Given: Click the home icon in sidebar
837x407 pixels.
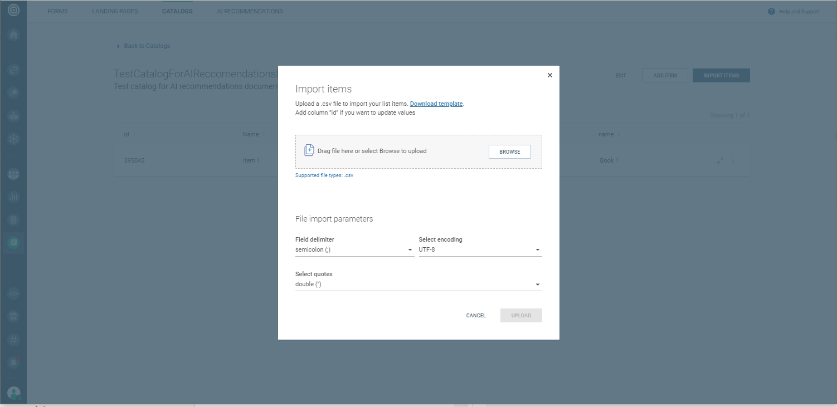Looking at the screenshot, I should (13, 35).
